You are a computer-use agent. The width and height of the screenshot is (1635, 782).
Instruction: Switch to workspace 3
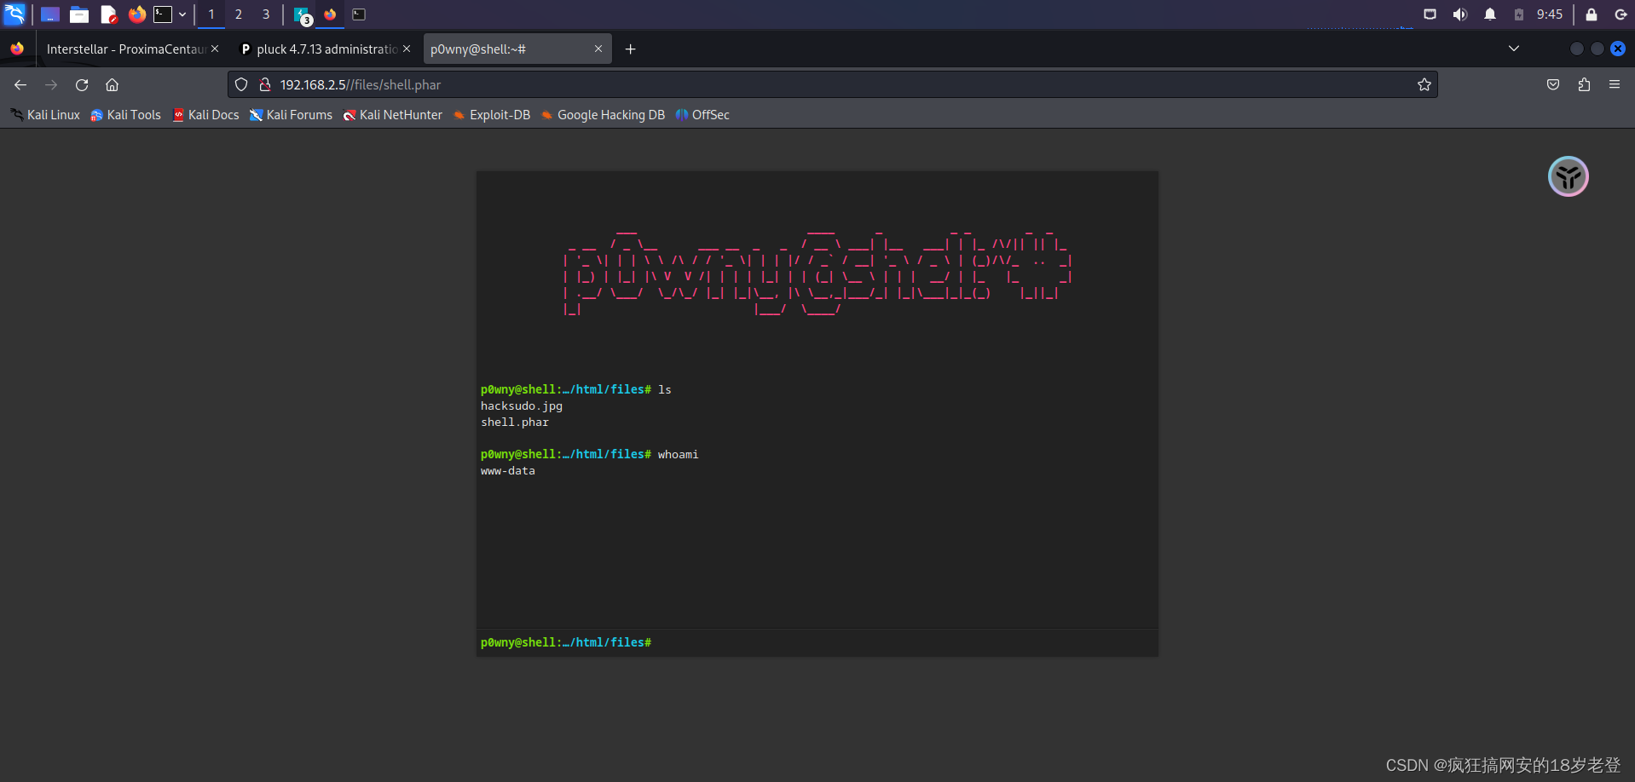(266, 14)
